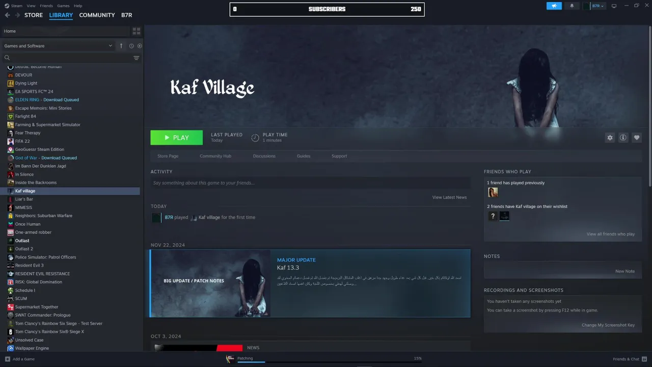Select Resident Evil 3 game icon
652x367 pixels.
point(11,266)
